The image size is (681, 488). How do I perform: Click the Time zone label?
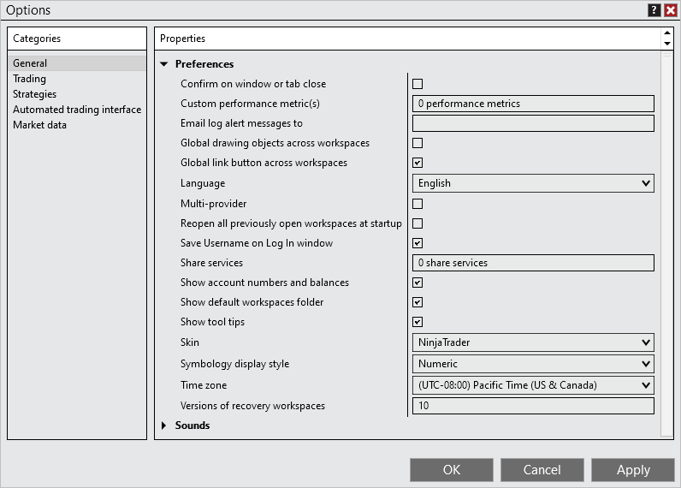[x=204, y=385]
